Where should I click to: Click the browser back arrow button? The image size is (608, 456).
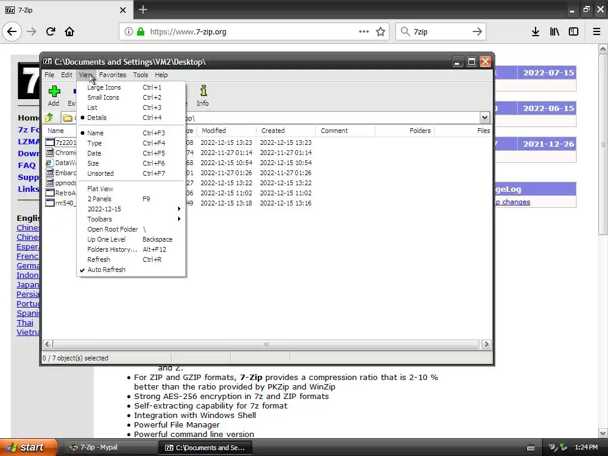pos(12,31)
